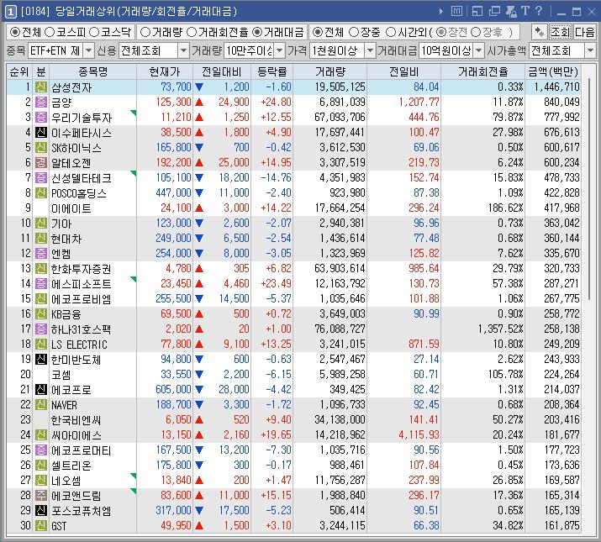
Task: Click the market badge icon in 삼성전자 row
Action: pos(41,87)
